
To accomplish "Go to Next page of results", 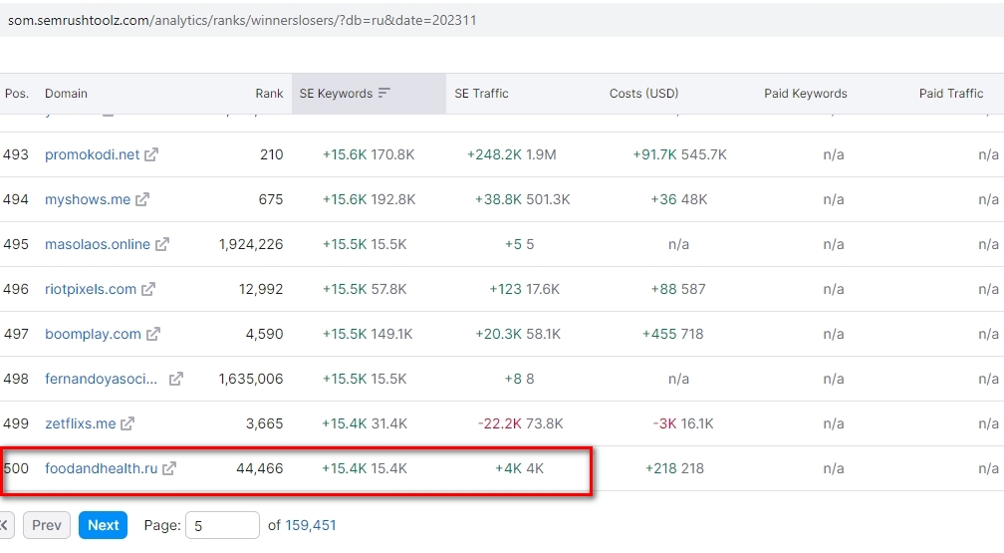I will (x=103, y=525).
